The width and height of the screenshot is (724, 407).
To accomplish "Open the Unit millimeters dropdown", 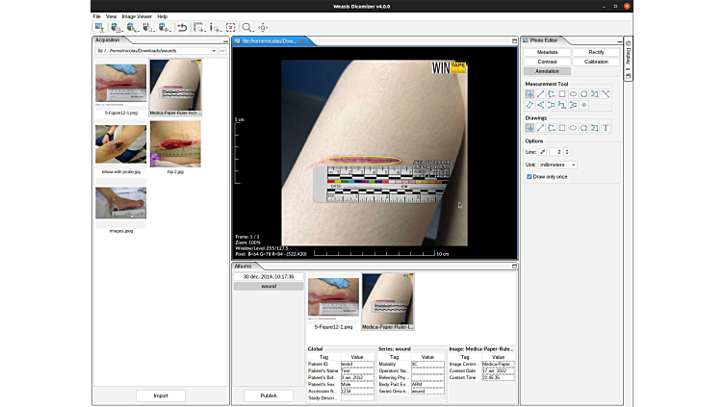I will [557, 165].
